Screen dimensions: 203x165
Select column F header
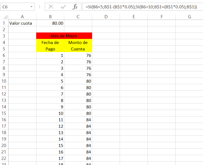tap(161, 17)
